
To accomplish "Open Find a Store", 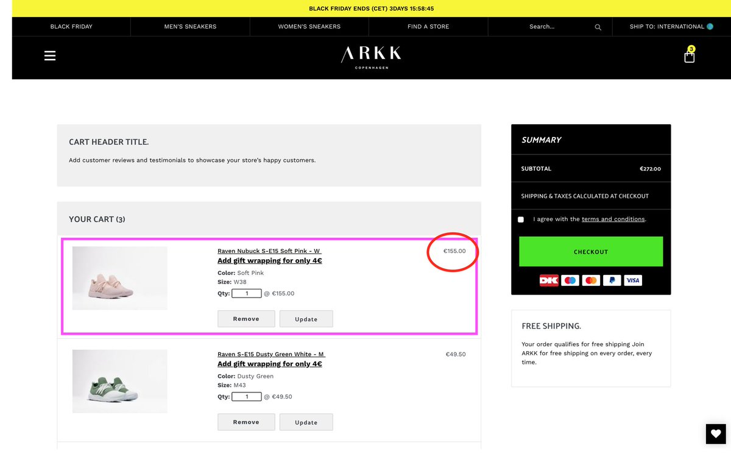I will tap(428, 27).
